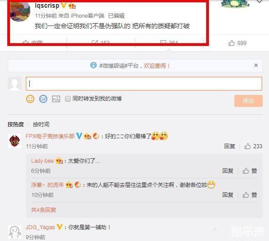Open JDG_Yagao's profile link
This screenshot has height=241, width=269.
pyautogui.click(x=41, y=227)
